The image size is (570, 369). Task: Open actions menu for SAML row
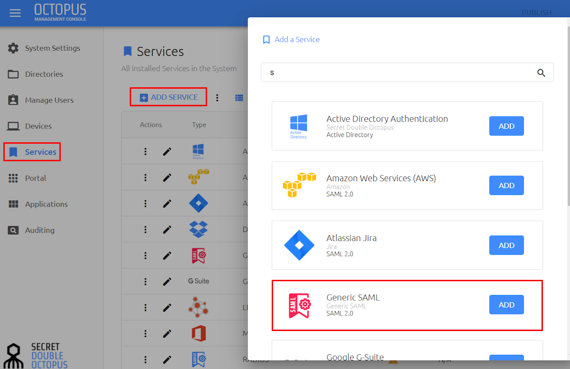(145, 256)
